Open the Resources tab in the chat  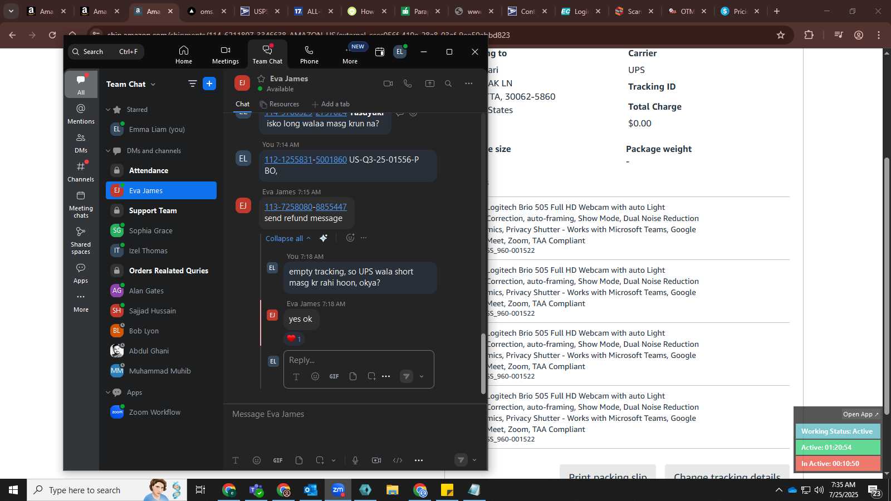tap(280, 104)
